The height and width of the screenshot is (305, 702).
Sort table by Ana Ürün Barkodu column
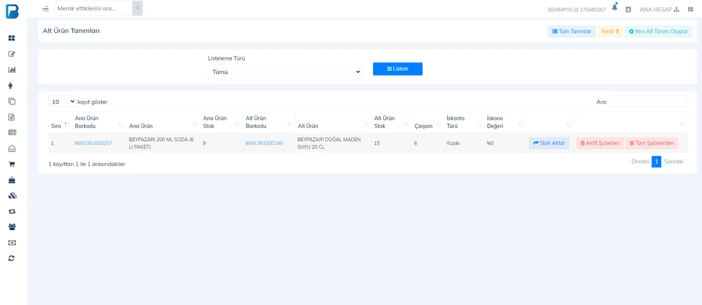[99, 122]
